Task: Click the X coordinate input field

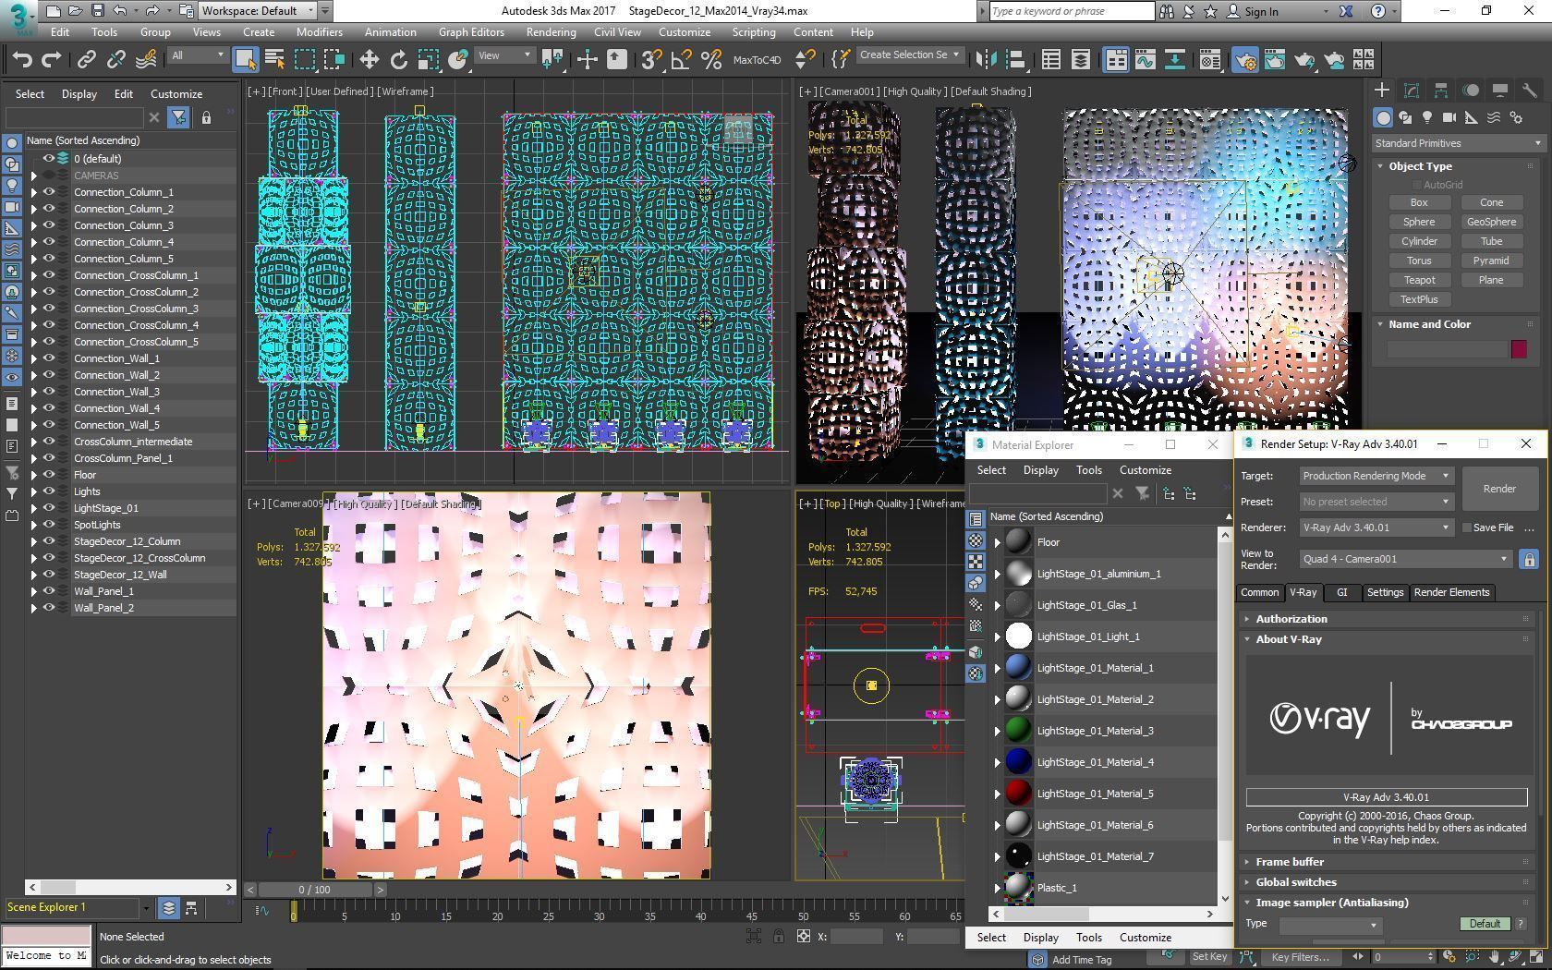Action: 856,937
